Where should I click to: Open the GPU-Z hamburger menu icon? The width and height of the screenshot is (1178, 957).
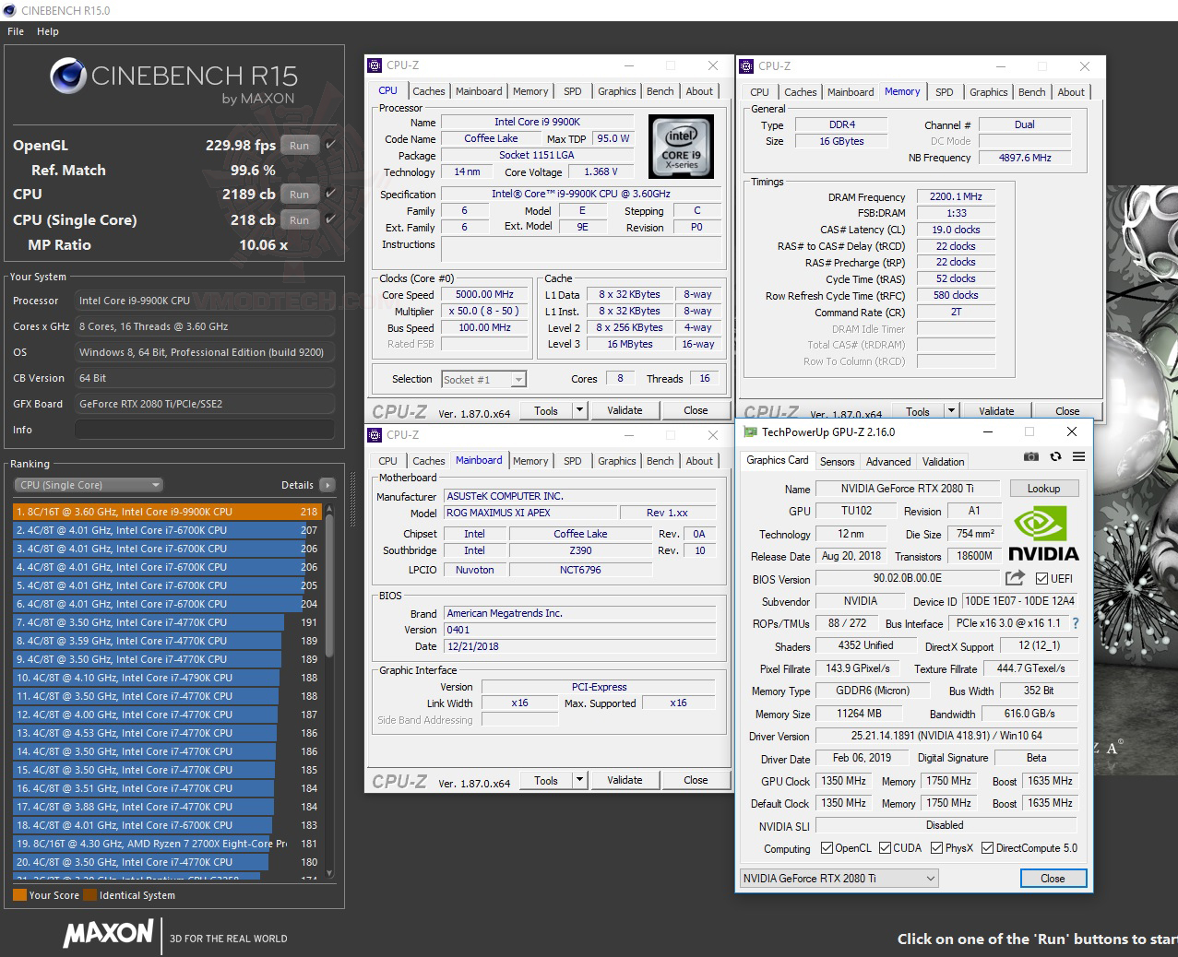(x=1078, y=456)
